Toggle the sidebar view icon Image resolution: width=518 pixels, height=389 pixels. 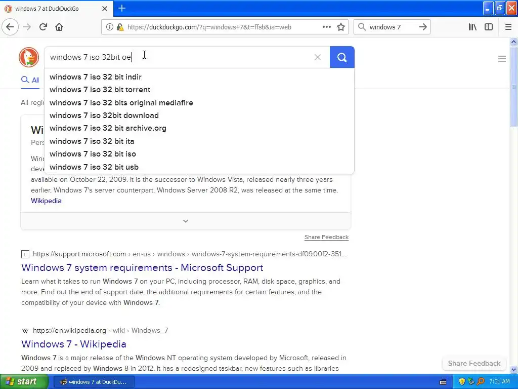tap(489, 27)
